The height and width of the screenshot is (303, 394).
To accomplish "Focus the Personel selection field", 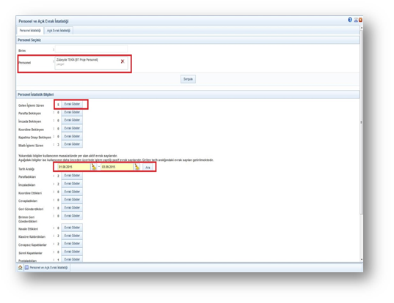I will pos(92,63).
